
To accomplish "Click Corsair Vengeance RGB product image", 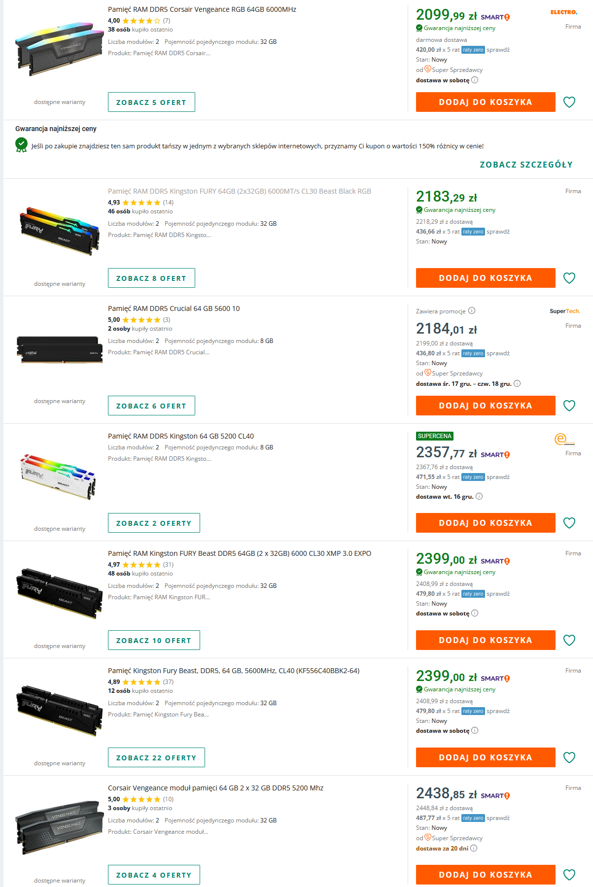I will point(59,48).
